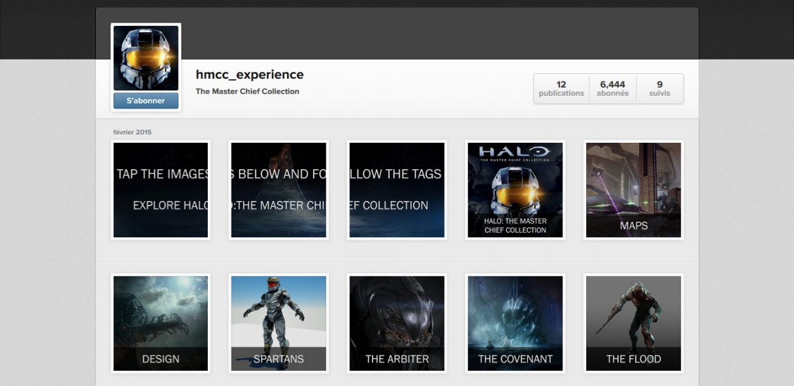Open the THE FLOOD post
Image resolution: width=794 pixels, height=386 pixels.
point(633,323)
